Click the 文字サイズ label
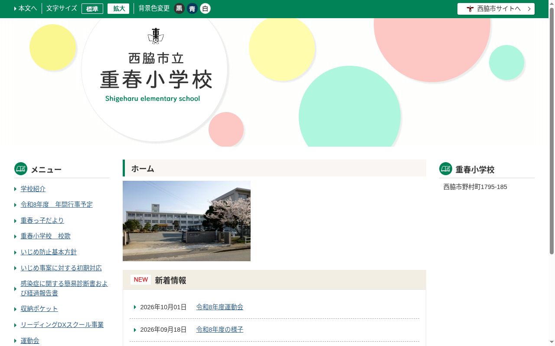The width and height of the screenshot is (555, 346). coord(62,8)
